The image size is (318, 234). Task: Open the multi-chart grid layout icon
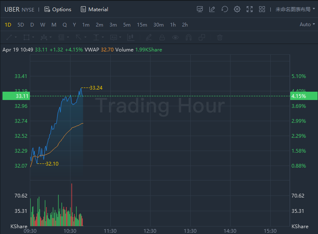[x=262, y=9]
